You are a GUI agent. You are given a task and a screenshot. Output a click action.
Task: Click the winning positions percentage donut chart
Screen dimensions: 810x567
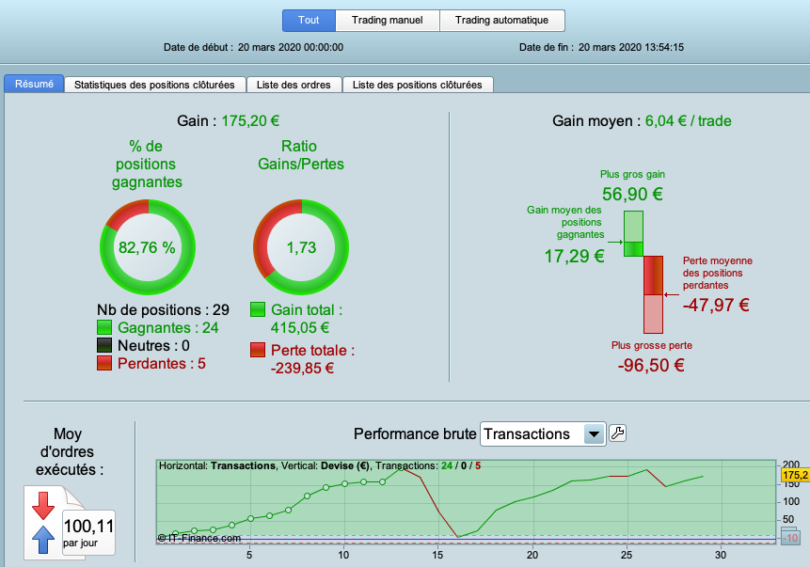[147, 247]
